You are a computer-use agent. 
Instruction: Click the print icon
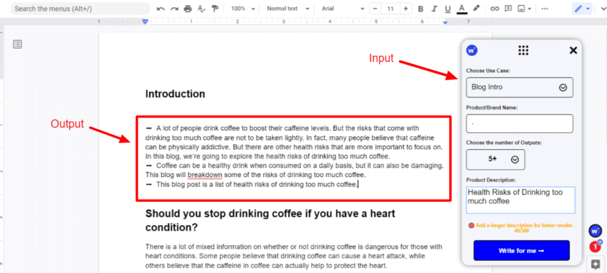coord(188,9)
